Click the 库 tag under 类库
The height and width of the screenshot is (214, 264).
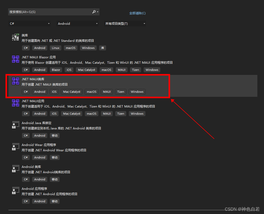click(102, 48)
